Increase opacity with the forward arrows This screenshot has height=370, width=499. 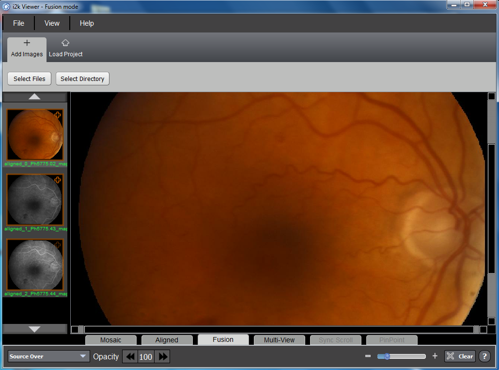tap(163, 356)
